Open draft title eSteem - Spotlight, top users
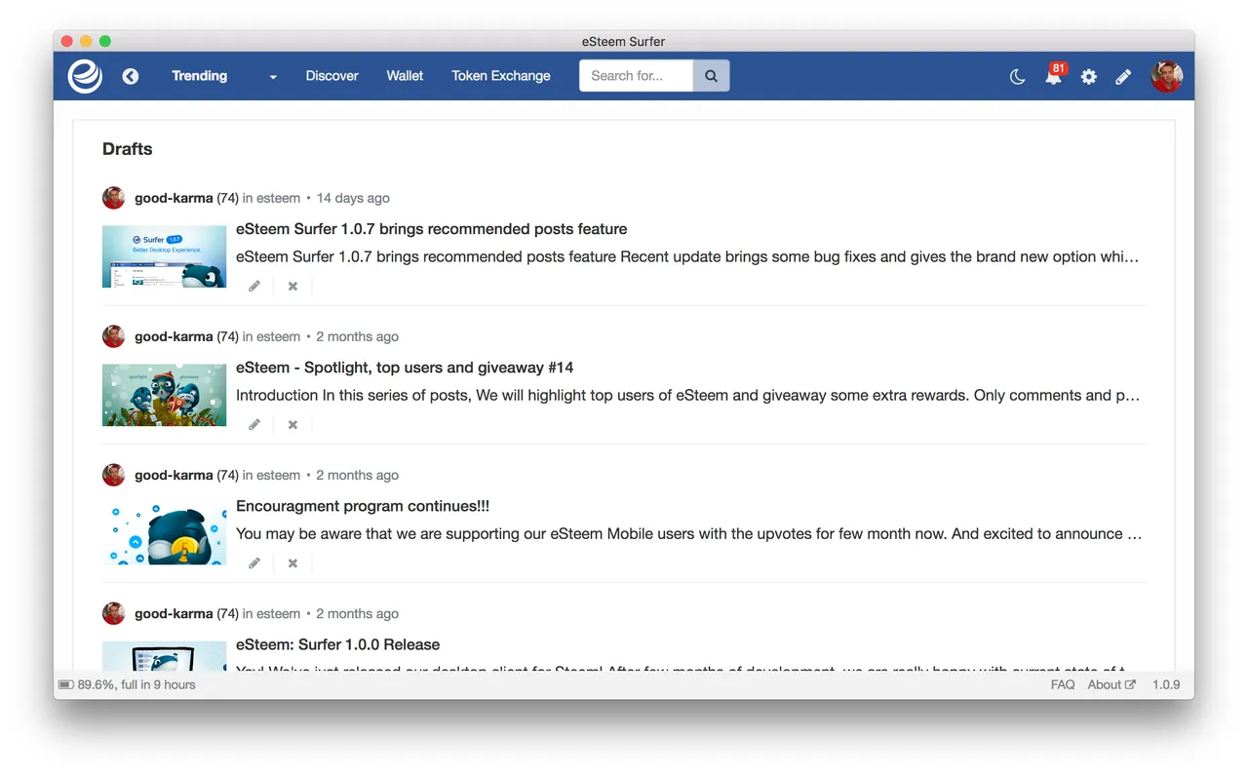The height and width of the screenshot is (776, 1248). [405, 368]
